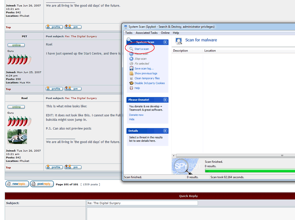Viewport: 295px width, 220px height.
Task: Click the Stop scan icon
Action: 131,59
